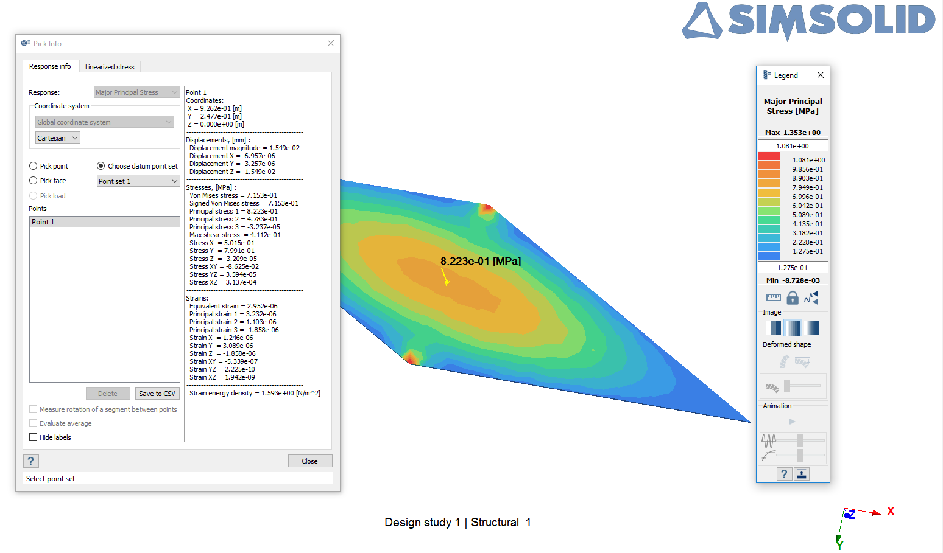The image size is (943, 553).
Task: Click the Pick Info help icon
Action: tap(30, 461)
